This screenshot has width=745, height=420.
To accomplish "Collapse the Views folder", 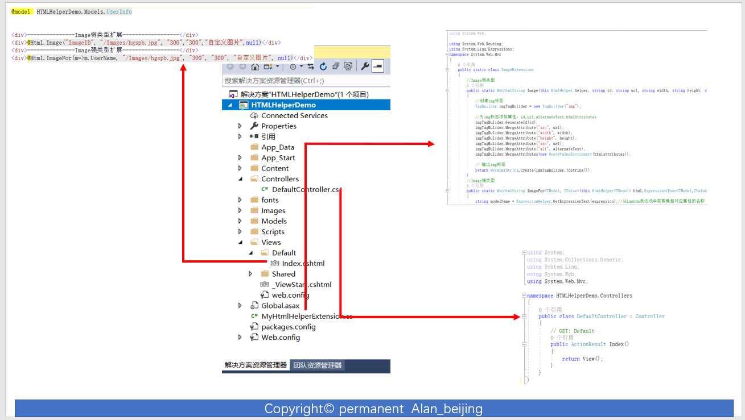I will 240,242.
